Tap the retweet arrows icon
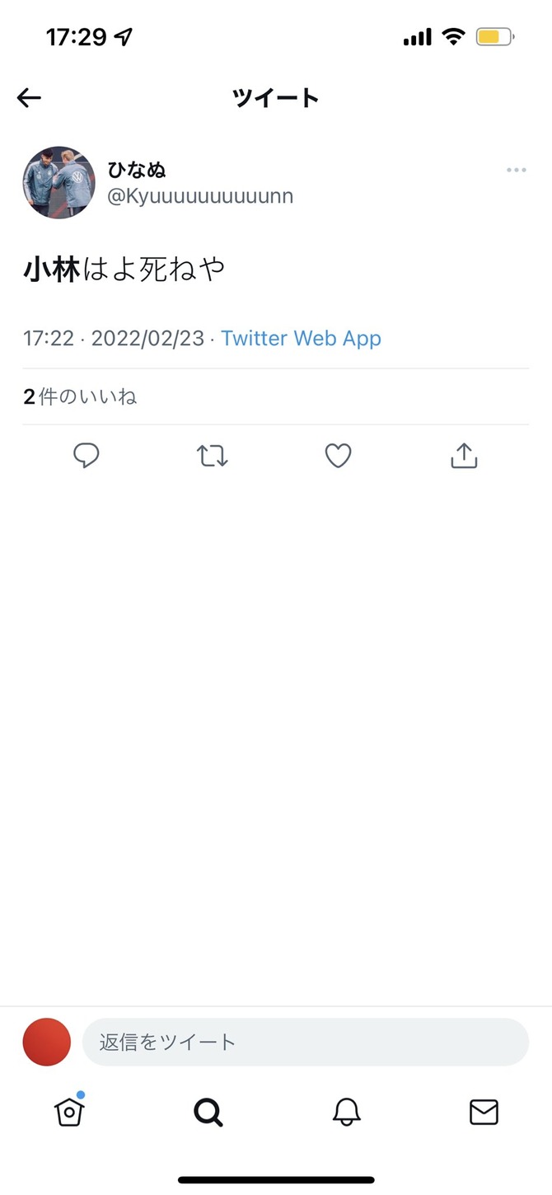This screenshot has height=1195, width=552. point(213,456)
